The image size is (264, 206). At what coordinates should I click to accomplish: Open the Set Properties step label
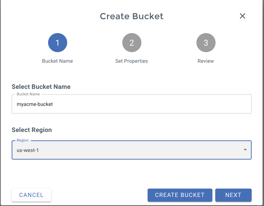click(132, 61)
